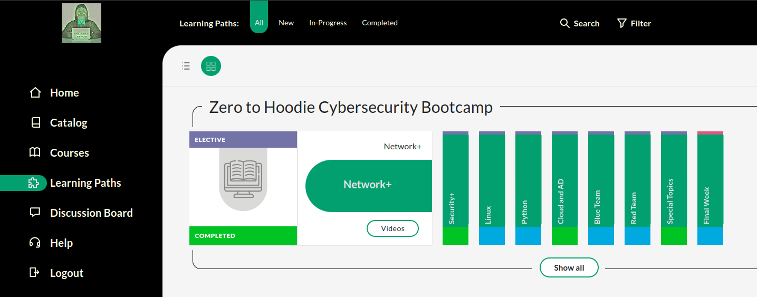This screenshot has width=757, height=297.
Task: Click the green COMPLETED status strip
Action: point(243,236)
